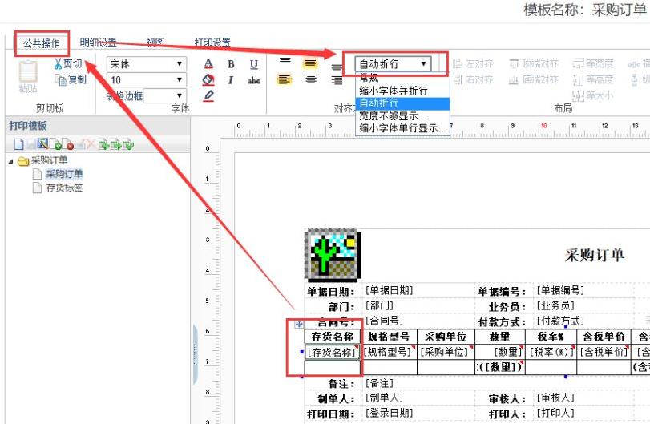650x424 pixels.
Task: Click the Copy (复制) icon
Action: (x=59, y=79)
